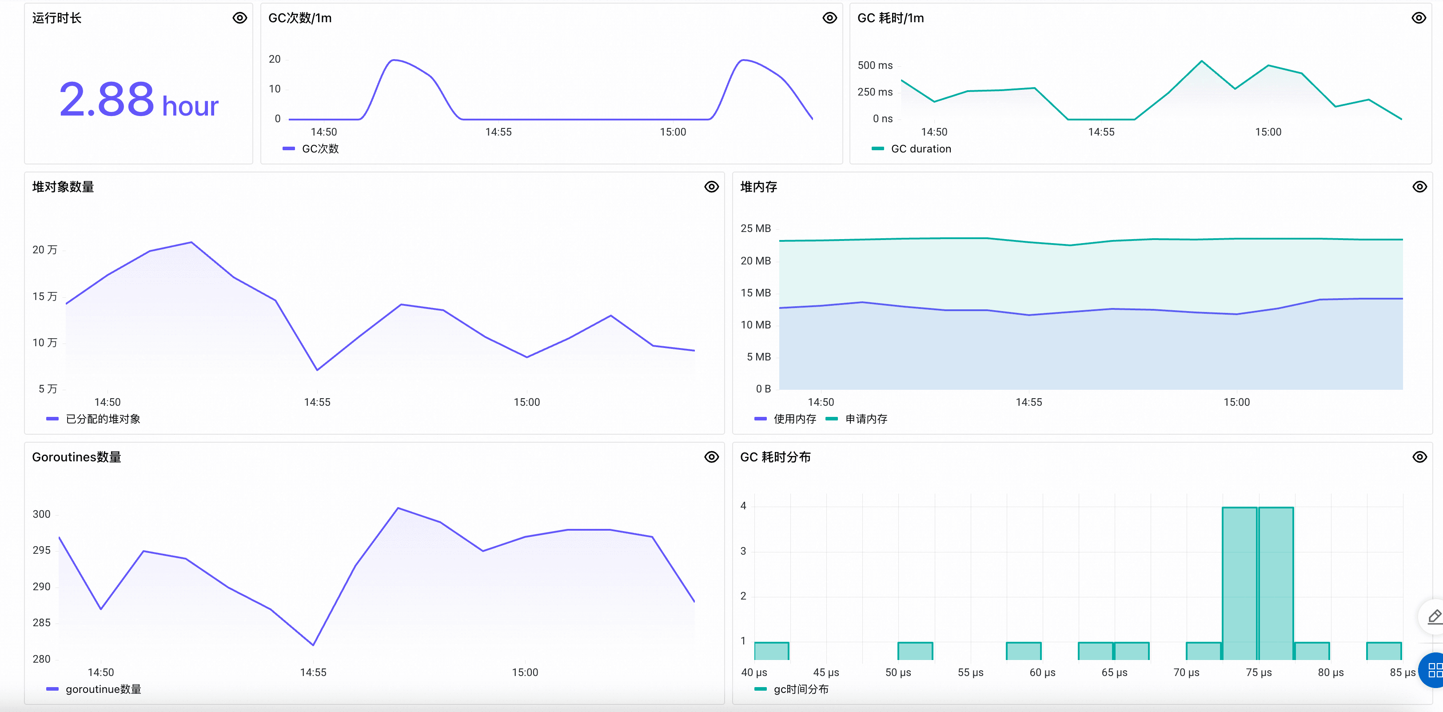Click eye icon on GC 耗时/1m panel
Image resolution: width=1443 pixels, height=712 pixels.
1419,18
